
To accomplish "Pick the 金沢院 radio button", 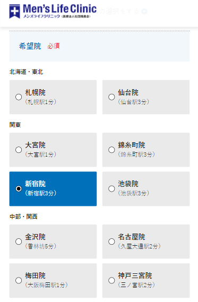I will pyautogui.click(x=19, y=241).
